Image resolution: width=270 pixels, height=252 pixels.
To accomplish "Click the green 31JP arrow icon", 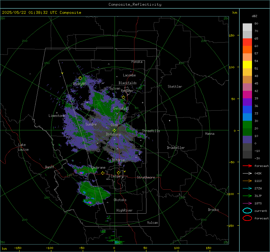I will tap(247, 196).
